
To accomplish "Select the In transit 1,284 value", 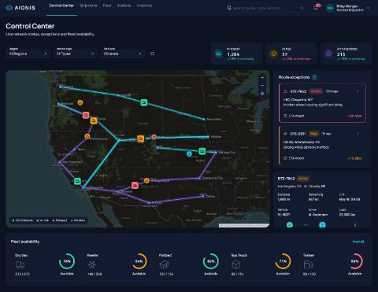I will point(233,54).
